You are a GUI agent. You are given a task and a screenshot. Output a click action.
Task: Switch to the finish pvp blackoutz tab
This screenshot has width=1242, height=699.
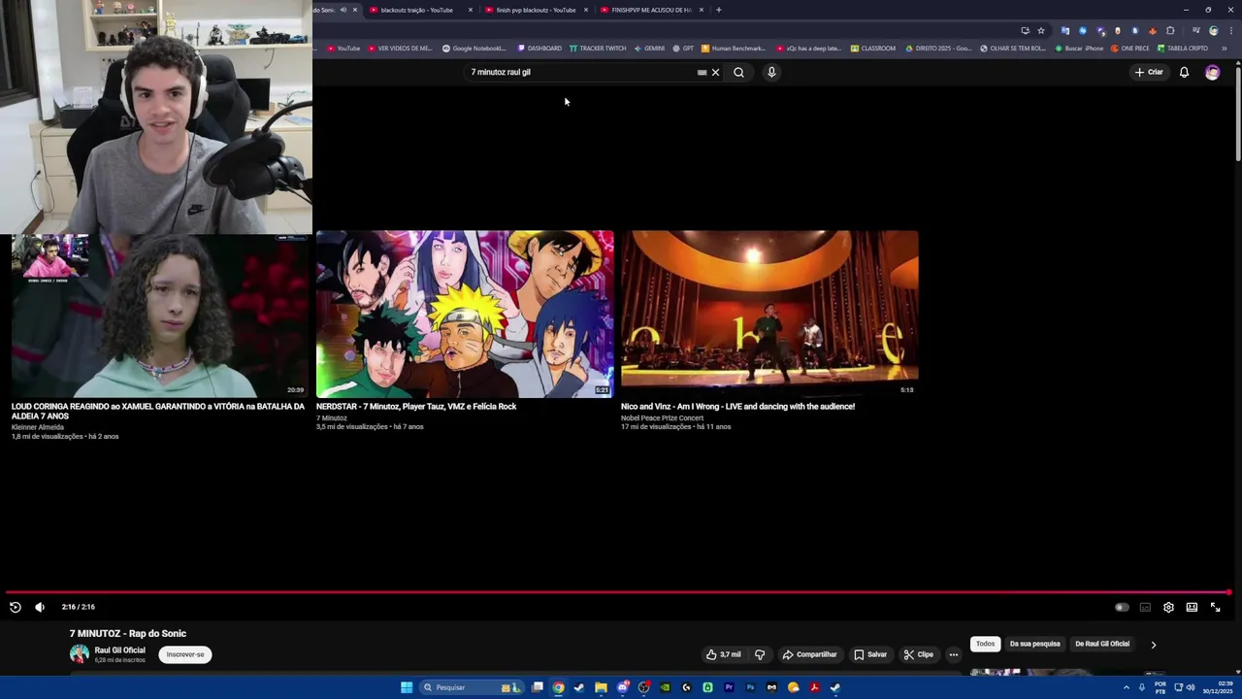click(536, 10)
